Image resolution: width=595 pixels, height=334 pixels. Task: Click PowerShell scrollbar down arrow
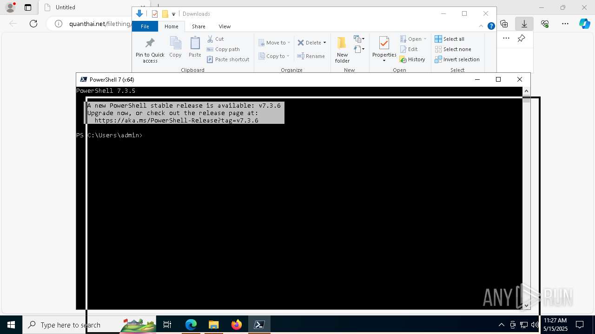tap(526, 305)
